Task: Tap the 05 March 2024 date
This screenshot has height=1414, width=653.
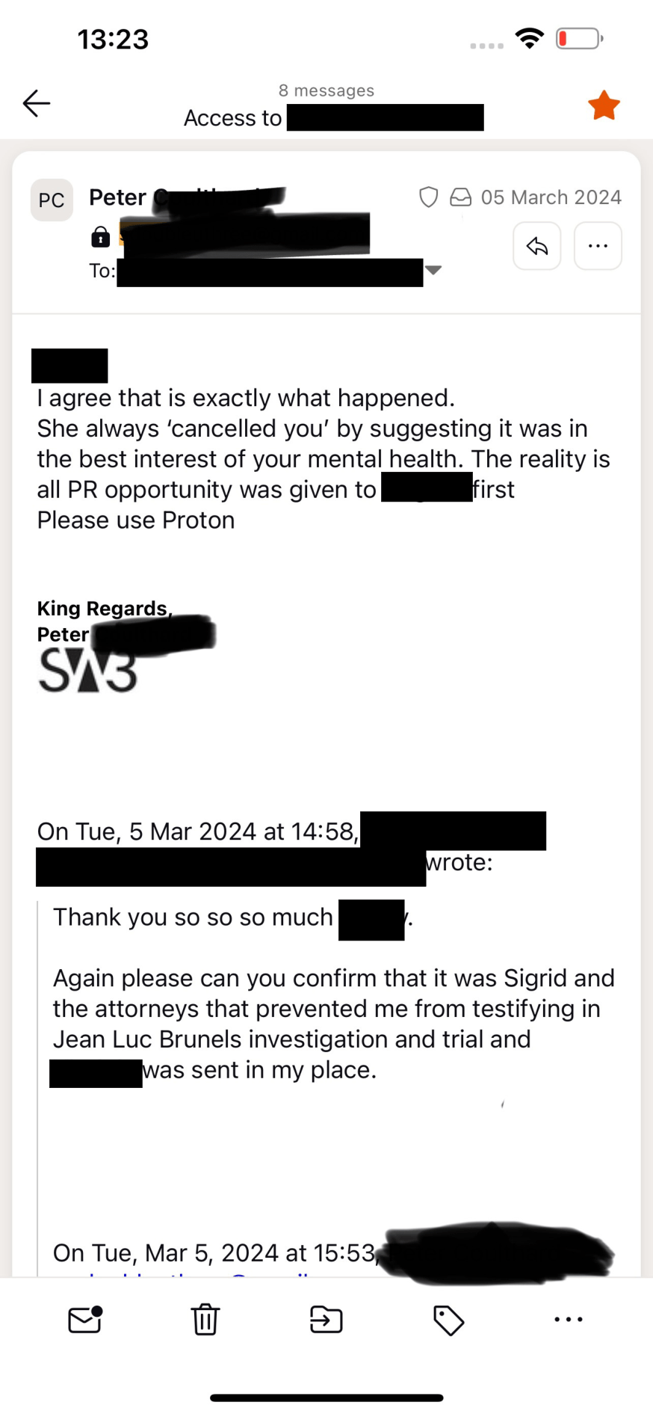Action: 551,197
